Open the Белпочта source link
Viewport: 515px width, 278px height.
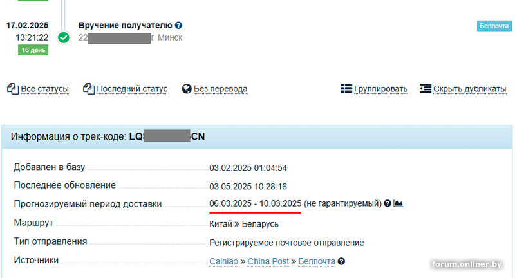317,261
